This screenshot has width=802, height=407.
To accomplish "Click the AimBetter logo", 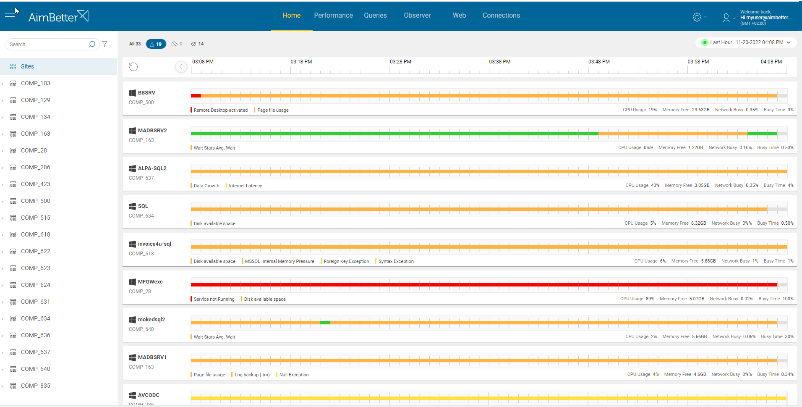I will [58, 16].
